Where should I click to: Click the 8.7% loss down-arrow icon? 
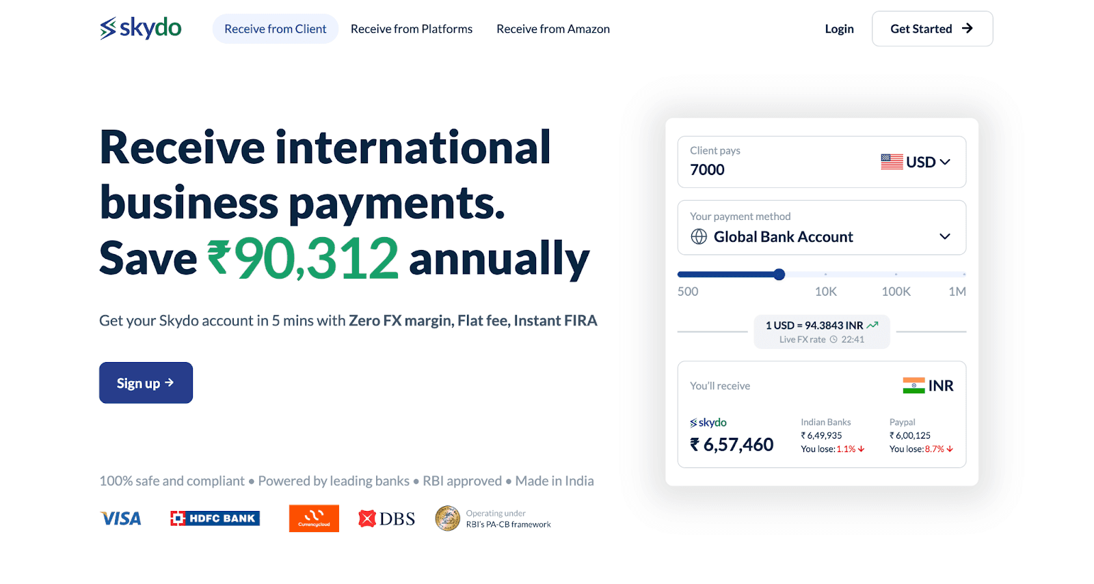[950, 449]
